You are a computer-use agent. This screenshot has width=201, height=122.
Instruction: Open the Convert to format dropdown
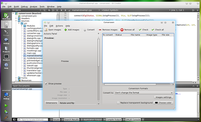(144, 93)
